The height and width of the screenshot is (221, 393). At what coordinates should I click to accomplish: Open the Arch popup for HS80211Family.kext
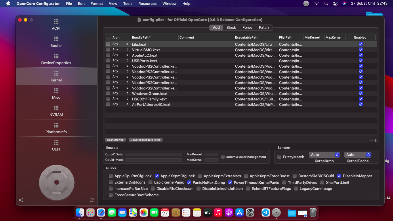(121, 99)
